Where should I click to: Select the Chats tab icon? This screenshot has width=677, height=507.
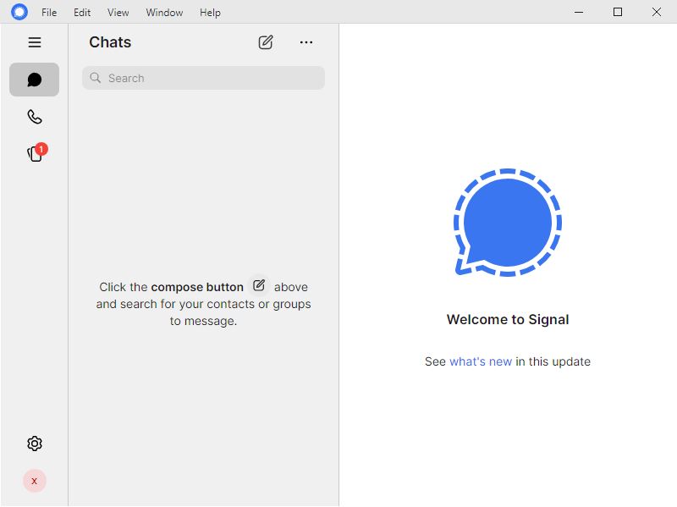(35, 80)
